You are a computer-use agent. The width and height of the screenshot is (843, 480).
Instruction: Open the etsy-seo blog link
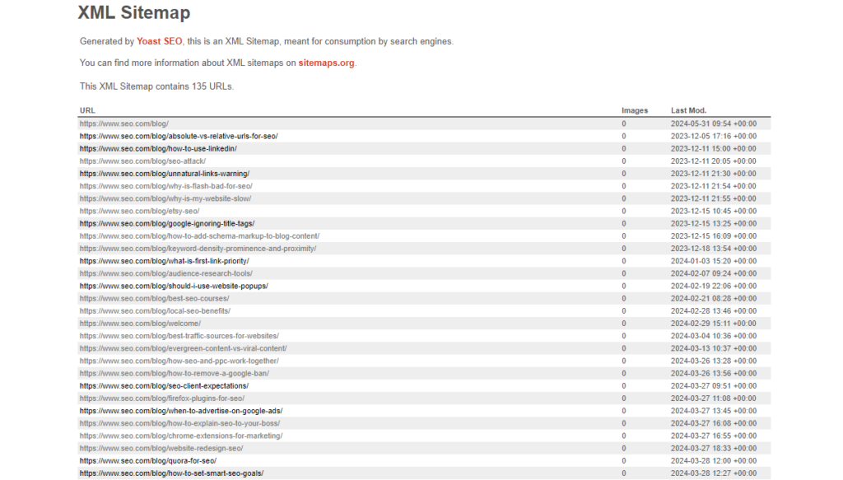click(137, 211)
